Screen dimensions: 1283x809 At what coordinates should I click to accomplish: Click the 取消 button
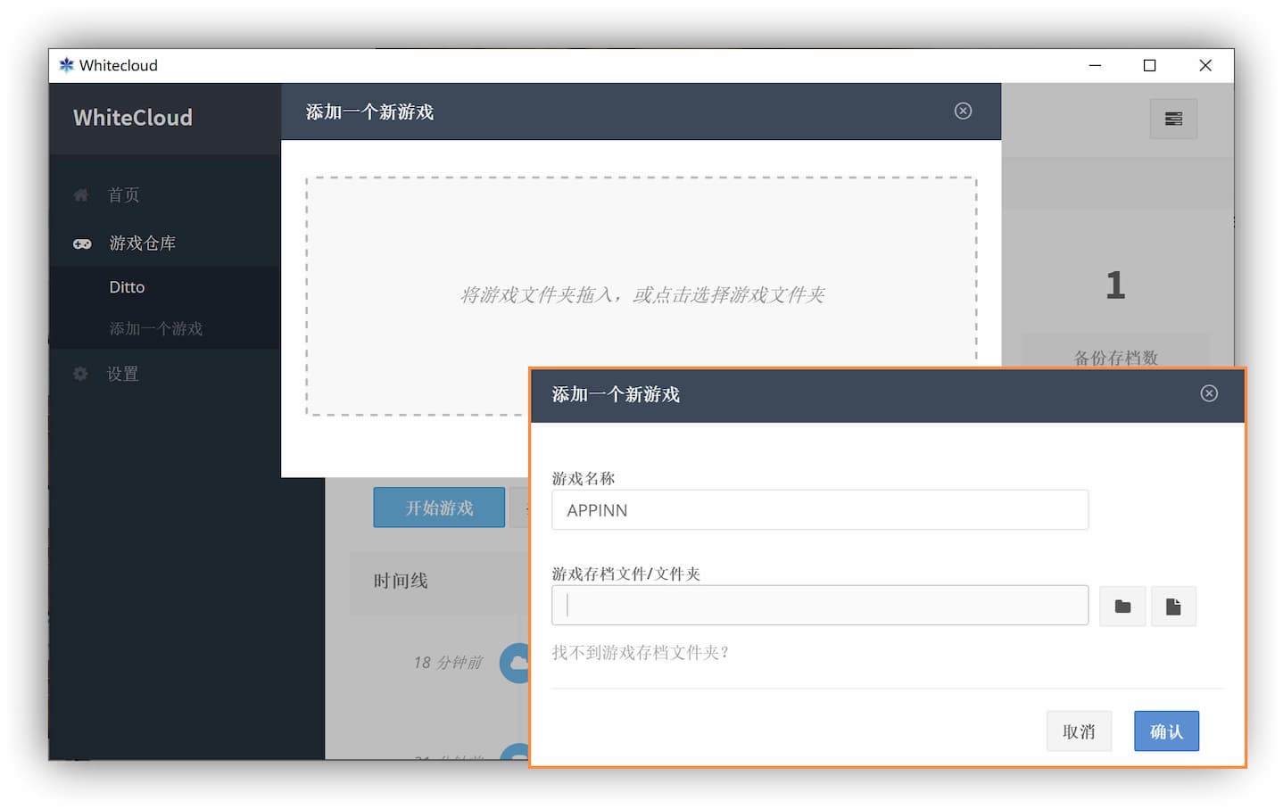click(x=1079, y=731)
